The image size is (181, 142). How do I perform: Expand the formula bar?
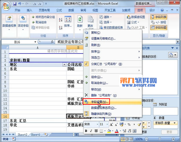click(177, 42)
